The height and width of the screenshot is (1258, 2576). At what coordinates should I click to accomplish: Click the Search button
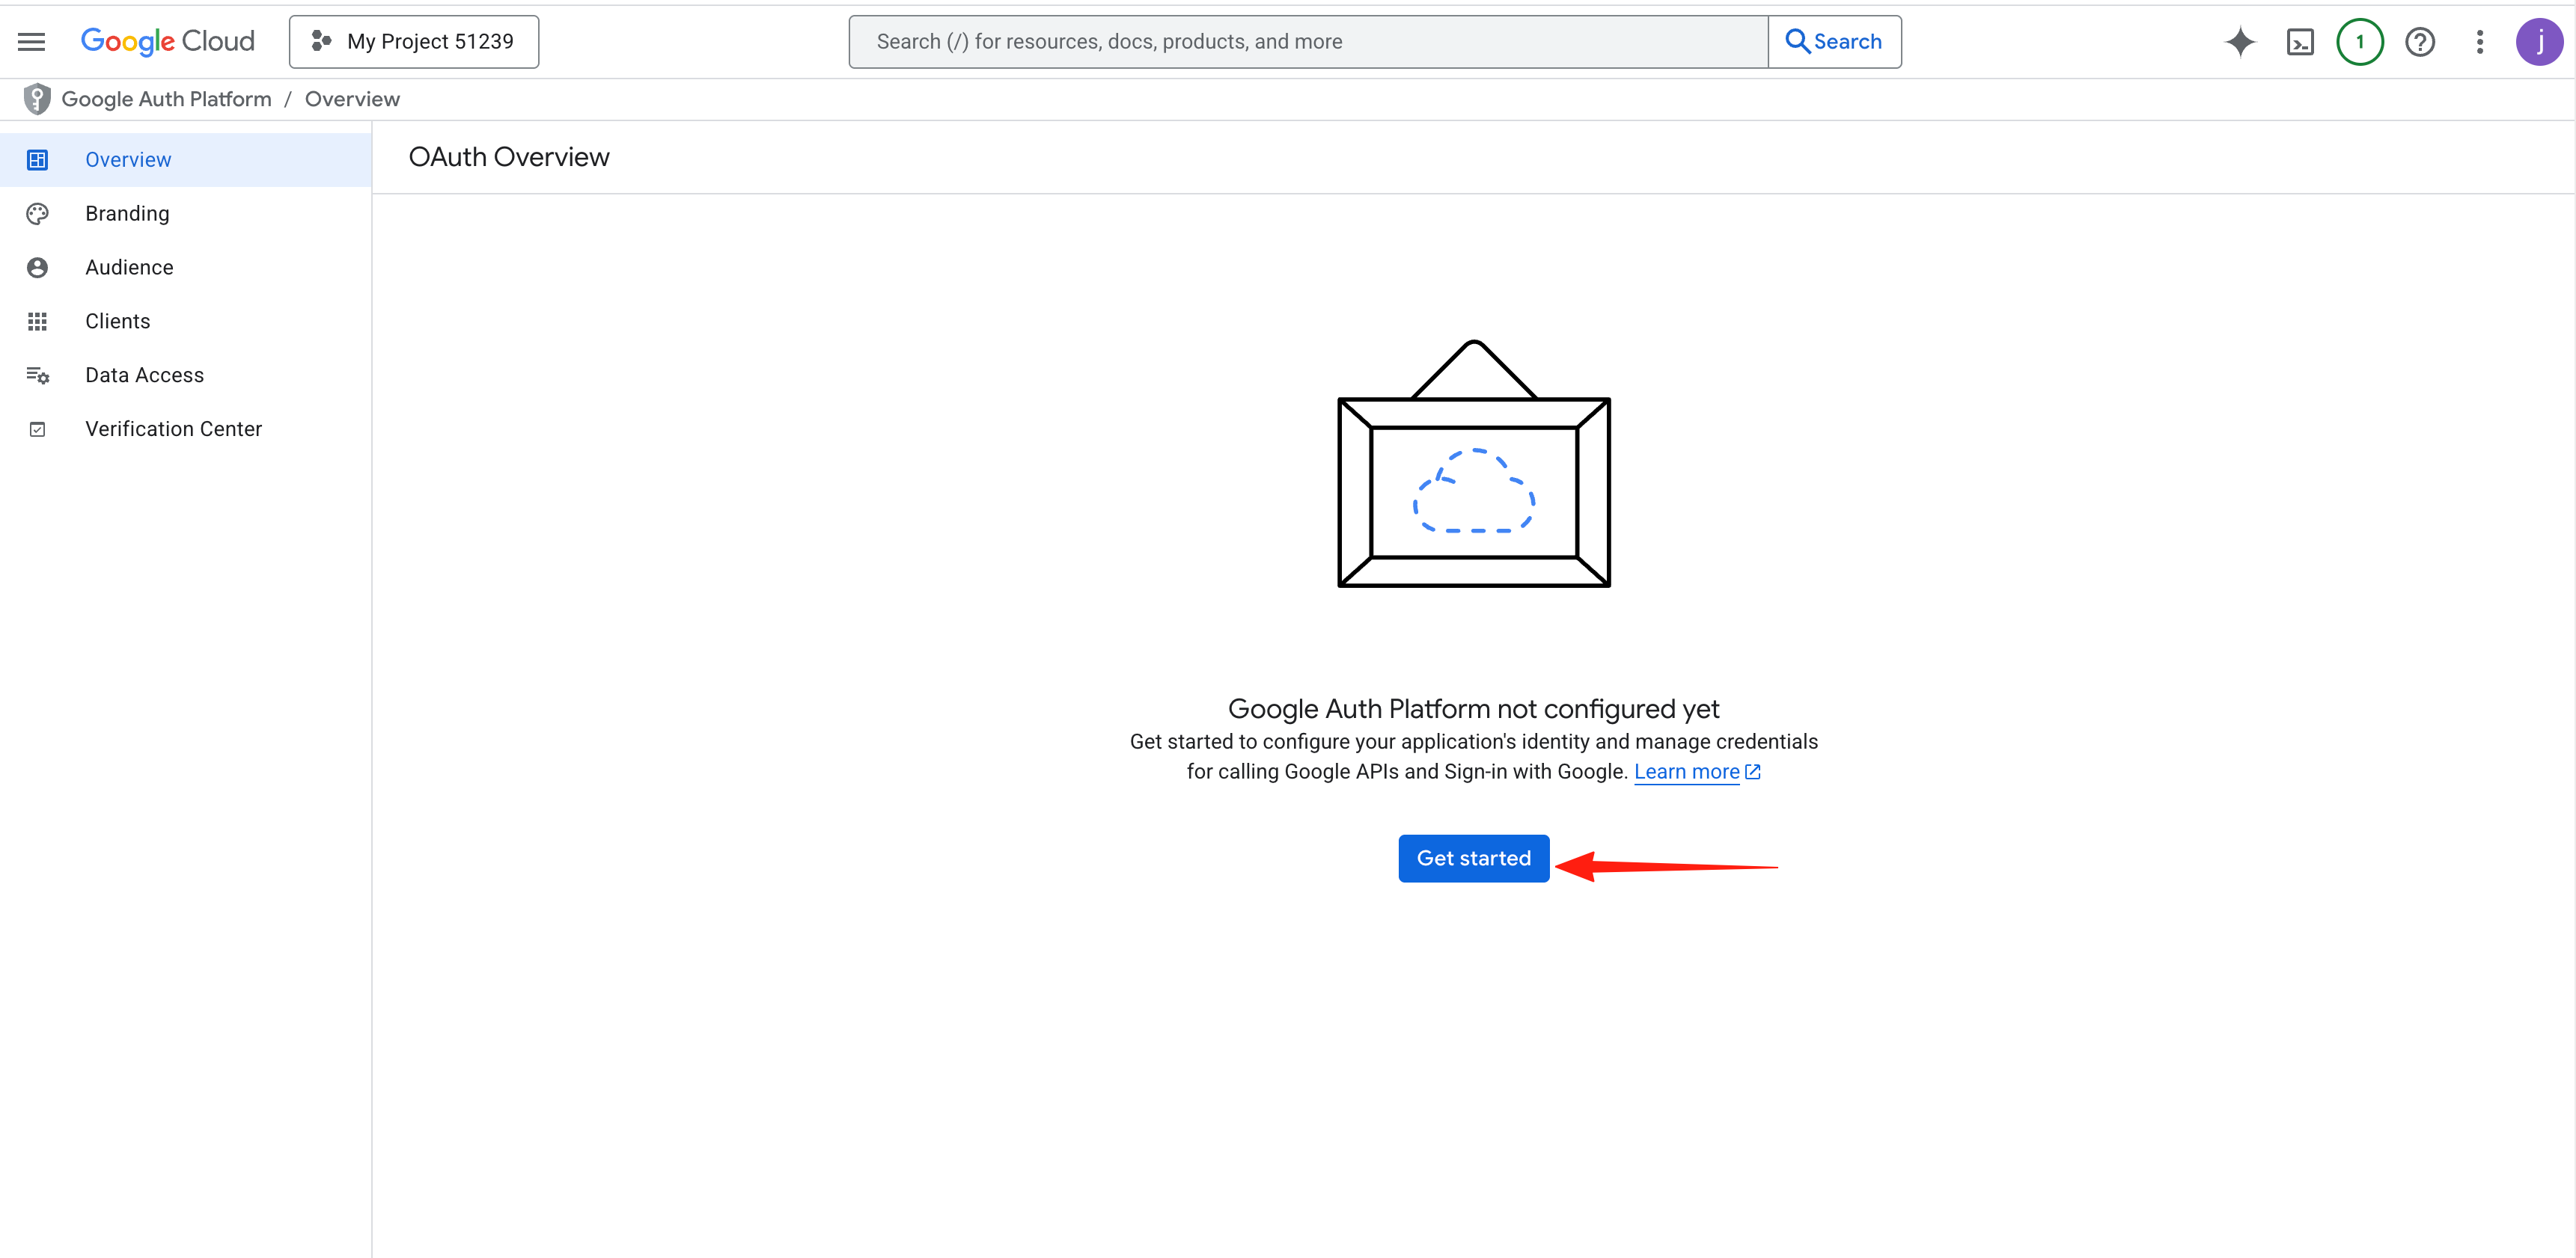click(1834, 42)
